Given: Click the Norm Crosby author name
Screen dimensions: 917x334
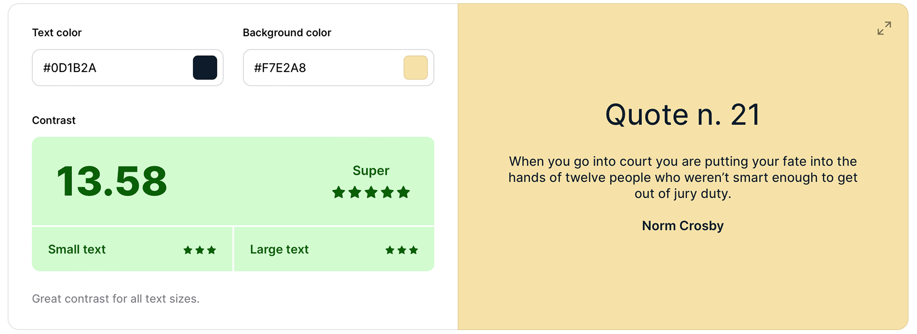Looking at the screenshot, I should (682, 226).
